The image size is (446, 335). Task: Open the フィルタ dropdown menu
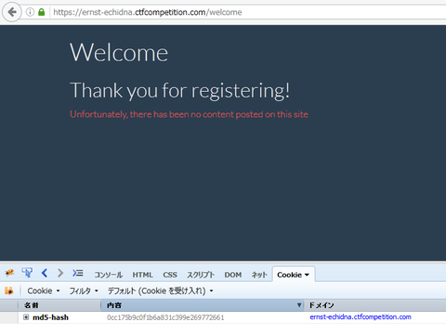[x=84, y=290]
